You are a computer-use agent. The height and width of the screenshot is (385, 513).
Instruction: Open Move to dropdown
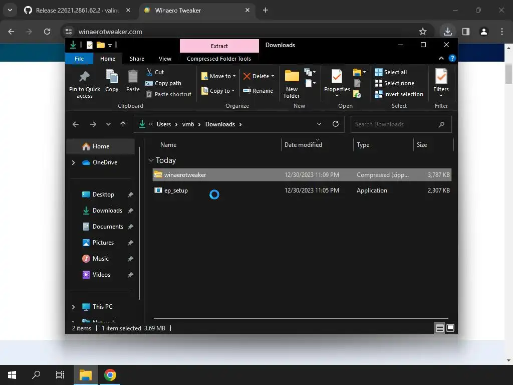(218, 76)
